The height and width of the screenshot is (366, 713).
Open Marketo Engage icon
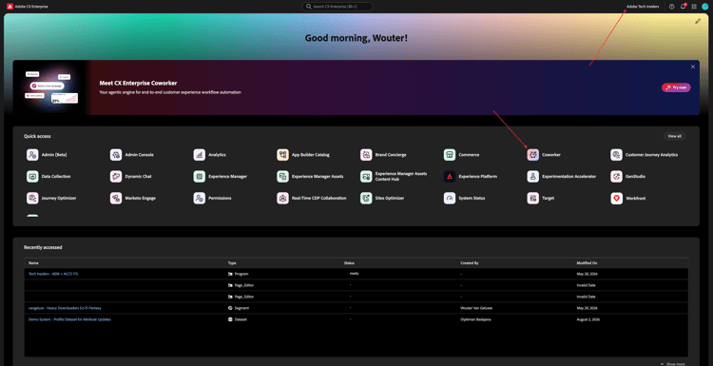click(116, 199)
